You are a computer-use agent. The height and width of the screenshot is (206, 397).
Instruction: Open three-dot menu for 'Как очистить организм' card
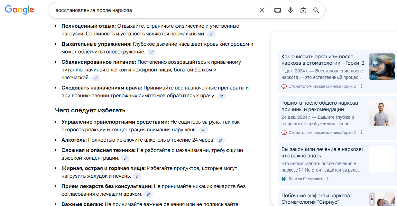361,86
